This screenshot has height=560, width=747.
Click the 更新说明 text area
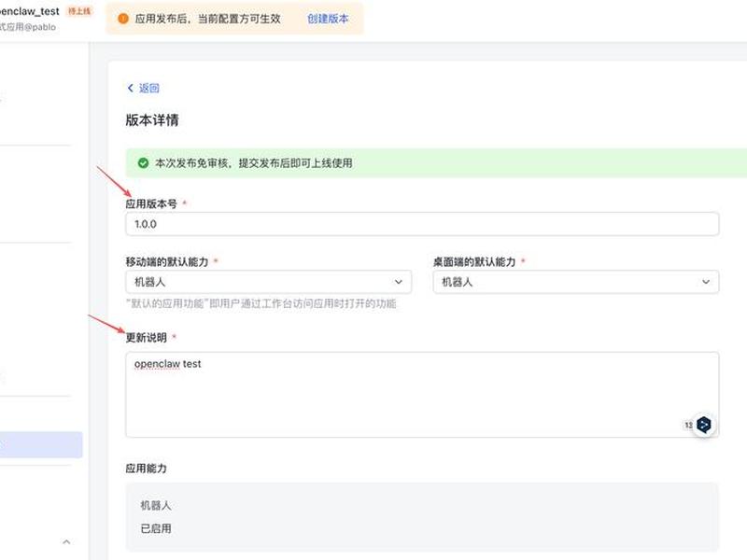coord(422,395)
